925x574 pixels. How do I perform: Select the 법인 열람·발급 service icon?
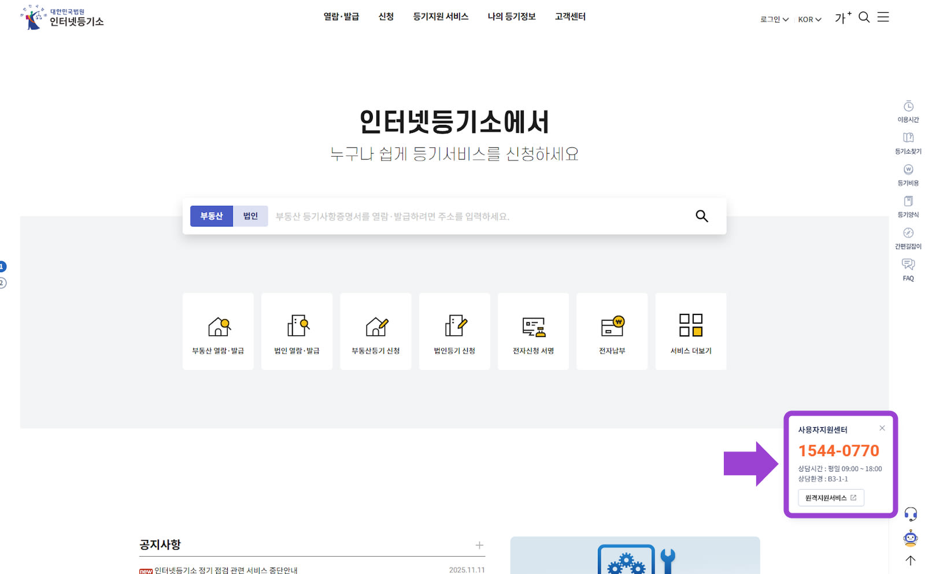point(297,331)
